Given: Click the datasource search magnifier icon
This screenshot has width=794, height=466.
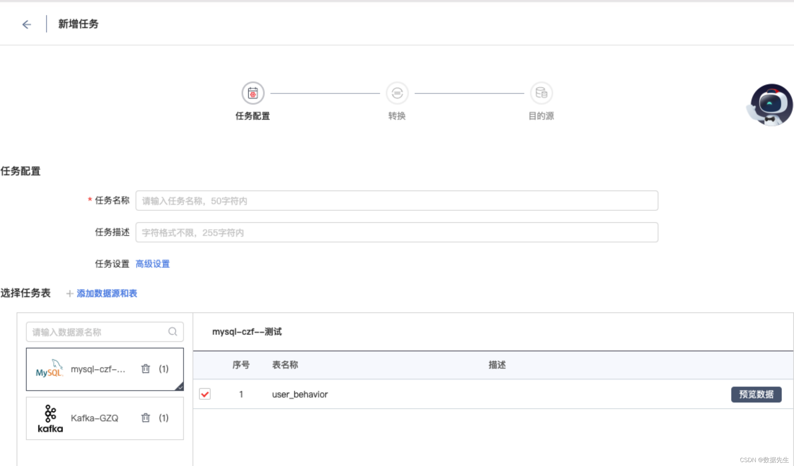Looking at the screenshot, I should [173, 332].
